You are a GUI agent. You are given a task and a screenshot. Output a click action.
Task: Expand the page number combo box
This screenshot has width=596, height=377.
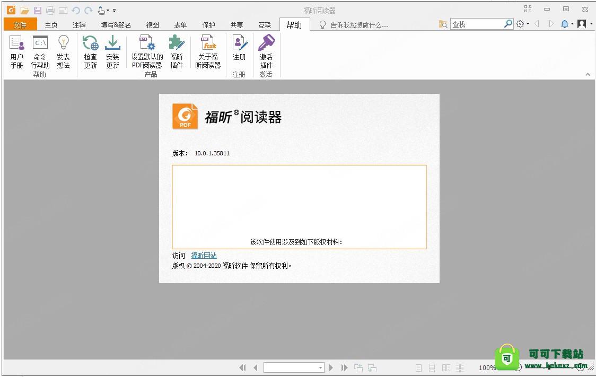[x=321, y=367]
